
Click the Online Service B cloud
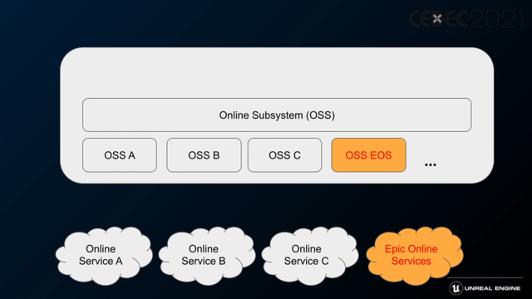[x=206, y=256]
